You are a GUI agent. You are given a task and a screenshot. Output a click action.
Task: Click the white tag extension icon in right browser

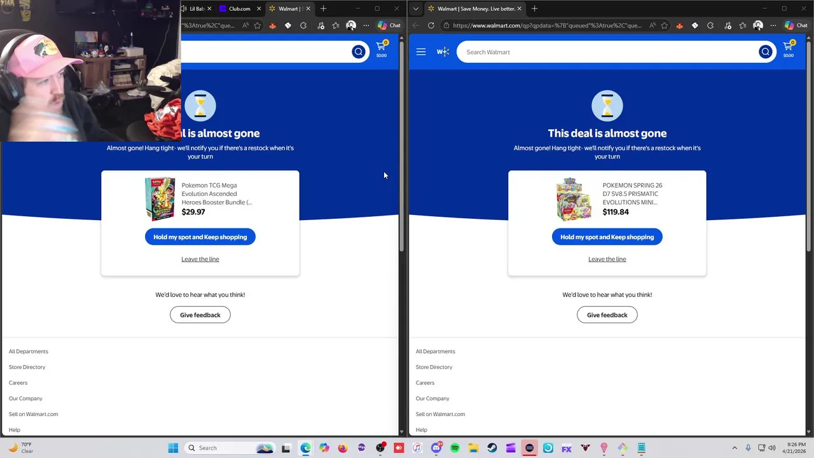[695, 25]
